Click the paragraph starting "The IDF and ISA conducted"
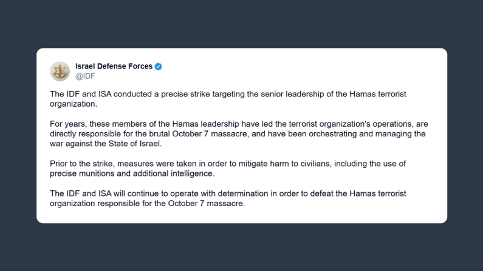Screen dimensions: 483x271 (228, 99)
